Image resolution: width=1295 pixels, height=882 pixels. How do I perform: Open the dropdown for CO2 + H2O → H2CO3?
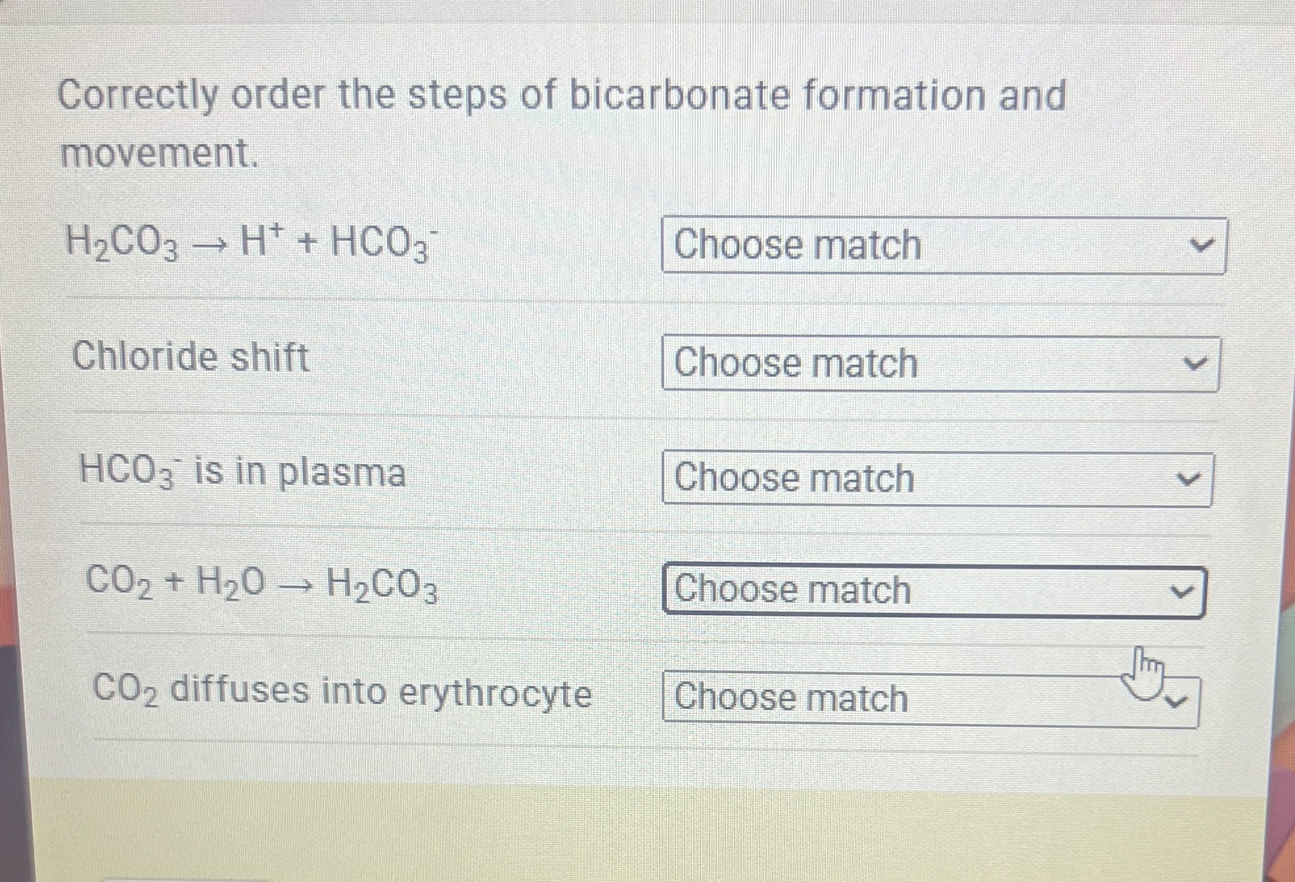[935, 590]
